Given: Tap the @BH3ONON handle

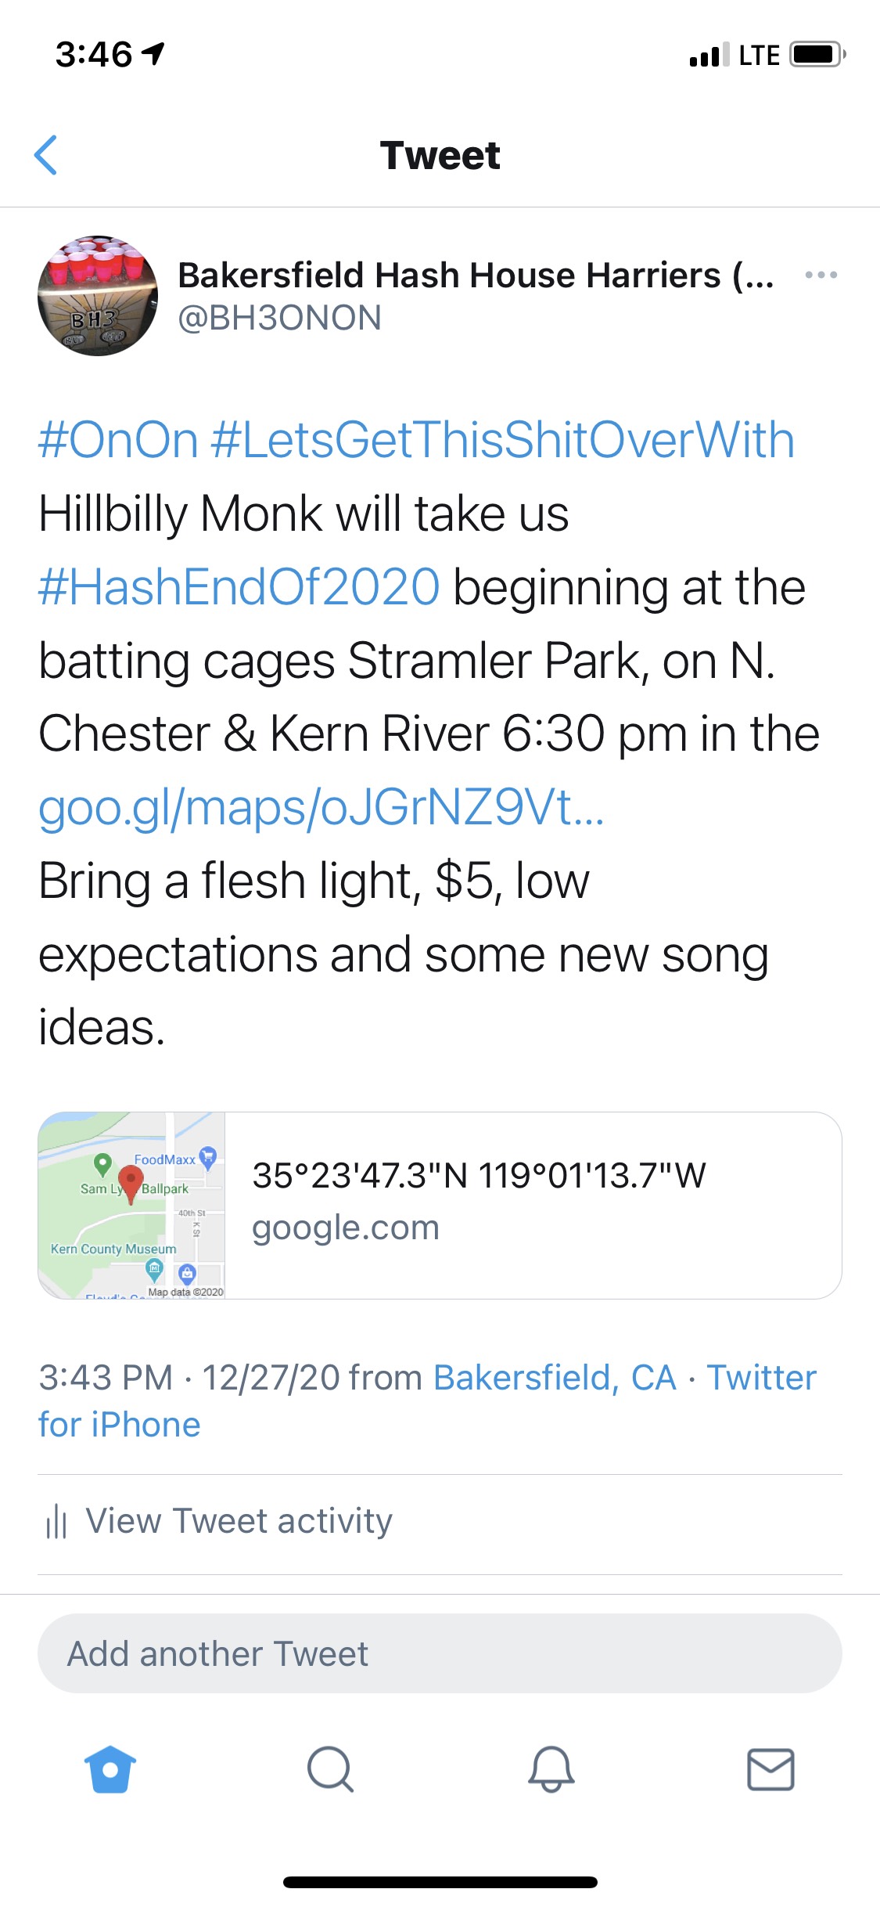Looking at the screenshot, I should 279,318.
